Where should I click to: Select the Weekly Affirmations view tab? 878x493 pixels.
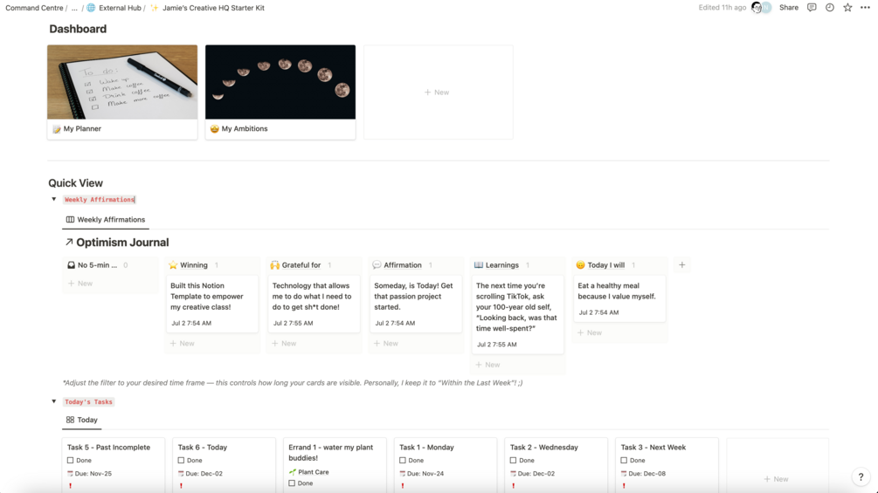105,220
